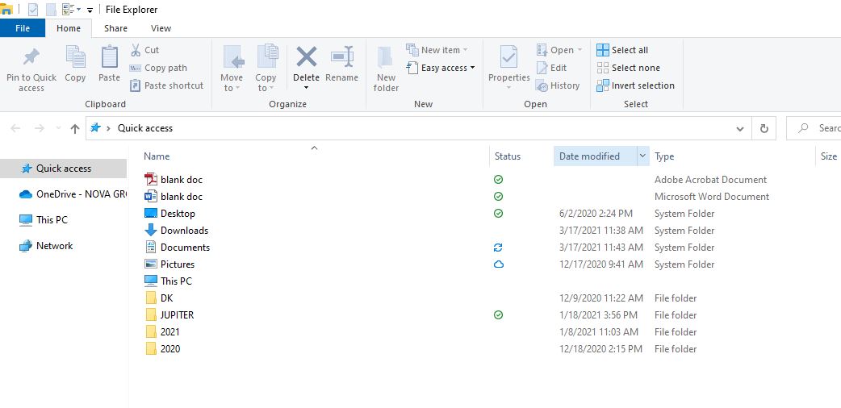
Task: Click the Pictures cloud status icon
Action: click(498, 264)
